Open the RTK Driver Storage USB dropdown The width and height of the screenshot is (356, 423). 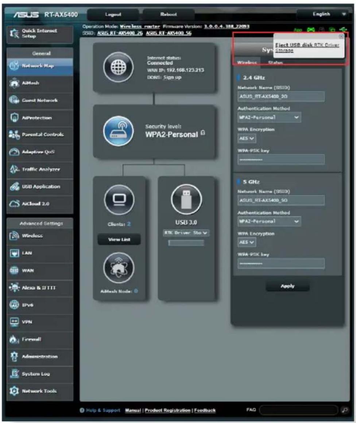coord(186,233)
